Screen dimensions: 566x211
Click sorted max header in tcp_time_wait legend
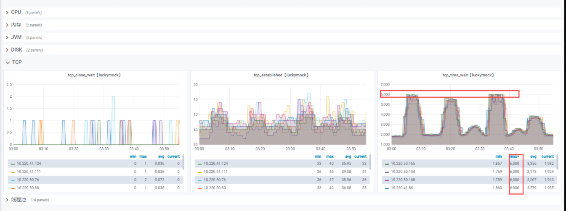coord(514,156)
